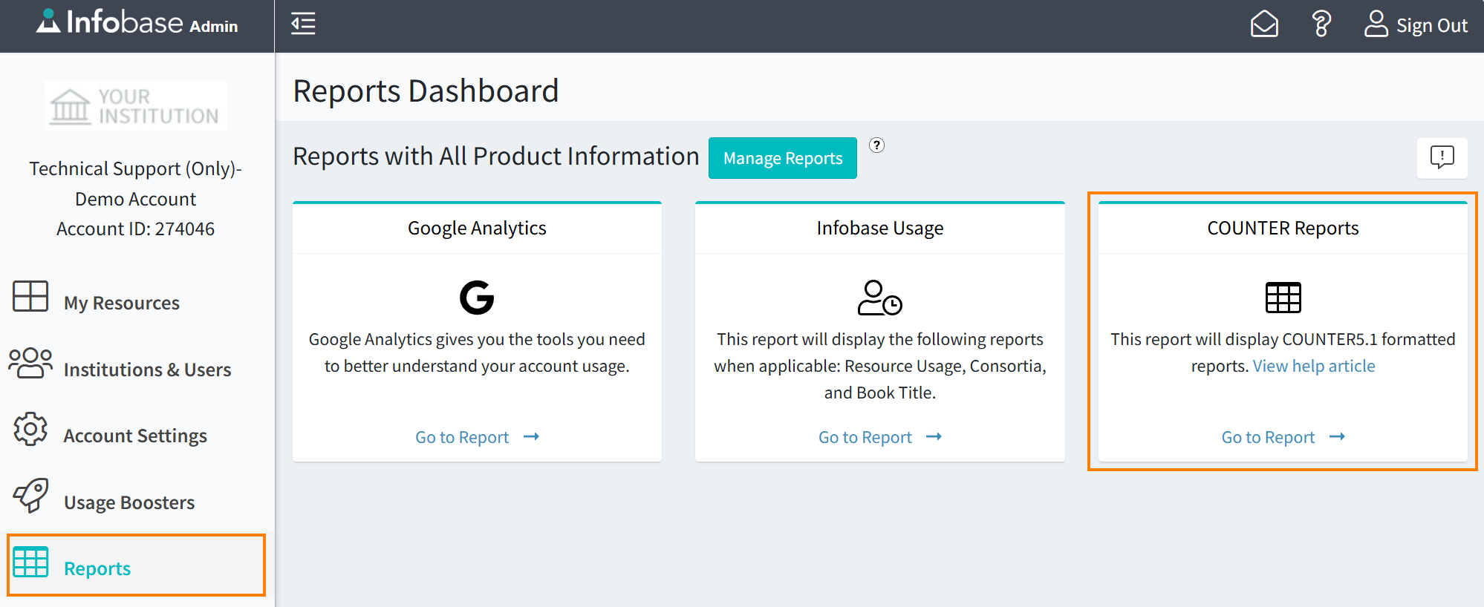
Task: Open the help question mark icon in header
Action: [1322, 24]
